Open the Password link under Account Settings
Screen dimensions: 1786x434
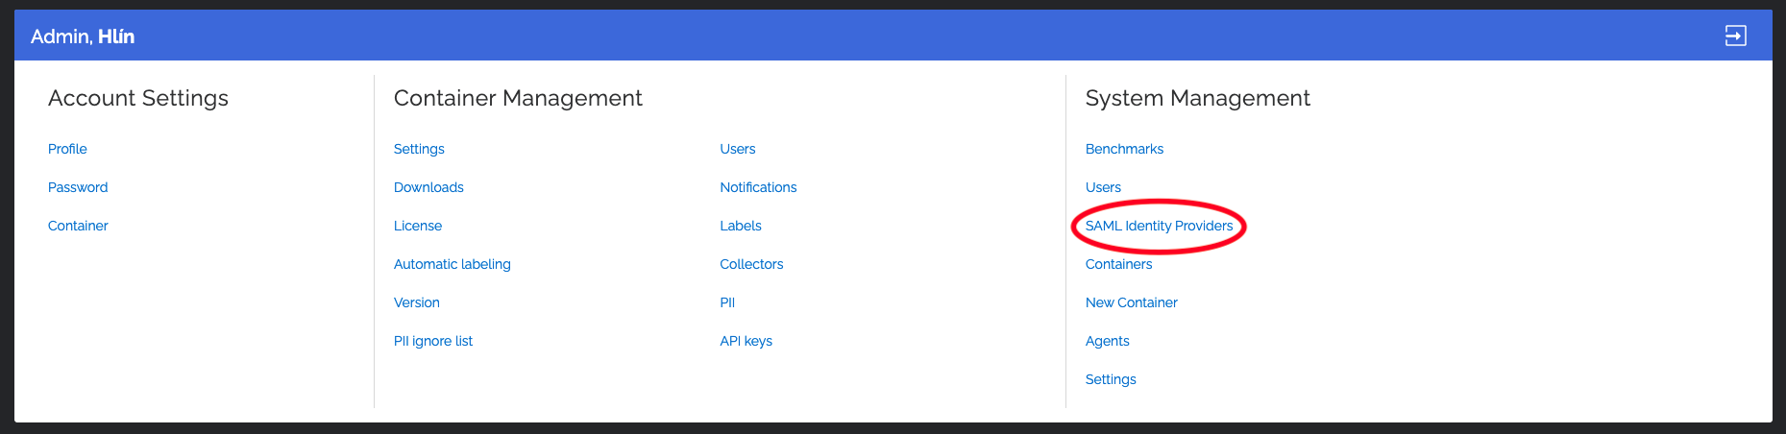78,187
